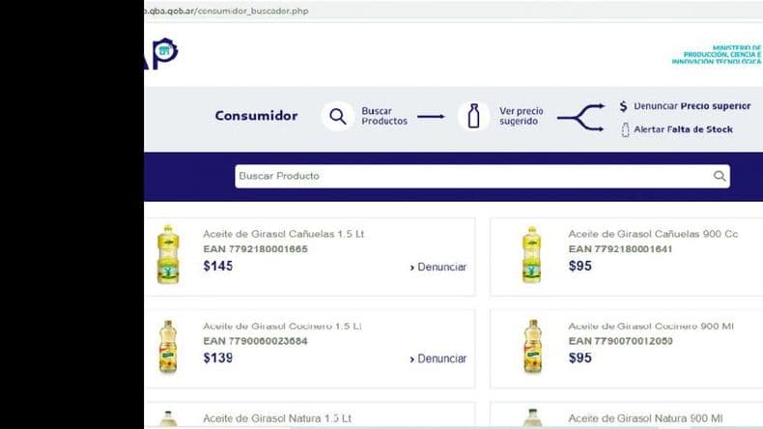
Task: Click the Consumidor heading
Action: click(x=257, y=116)
